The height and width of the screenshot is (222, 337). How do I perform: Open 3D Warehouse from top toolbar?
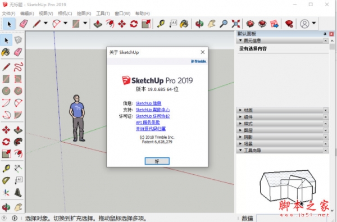pyautogui.click(x=250, y=24)
